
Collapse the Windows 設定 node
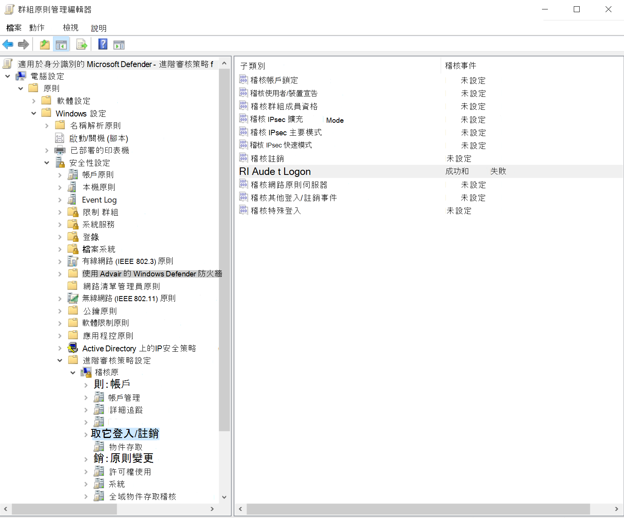[34, 113]
